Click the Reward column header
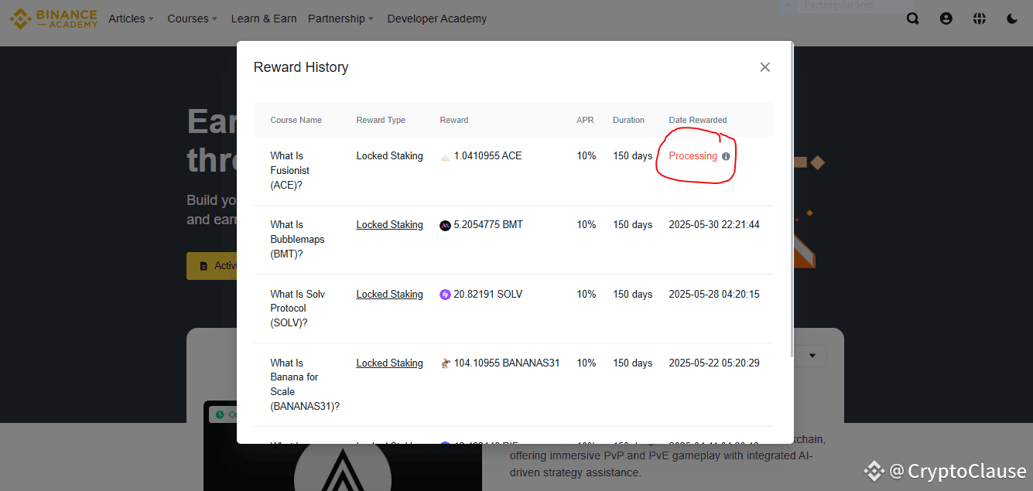 (454, 120)
